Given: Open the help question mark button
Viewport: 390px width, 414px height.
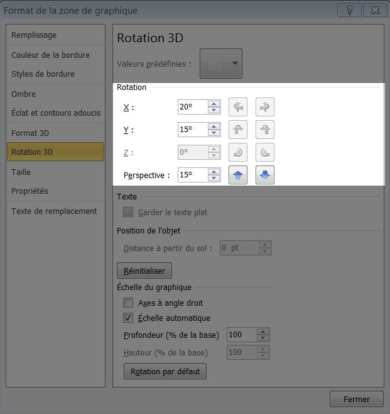Looking at the screenshot, I should (349, 10).
